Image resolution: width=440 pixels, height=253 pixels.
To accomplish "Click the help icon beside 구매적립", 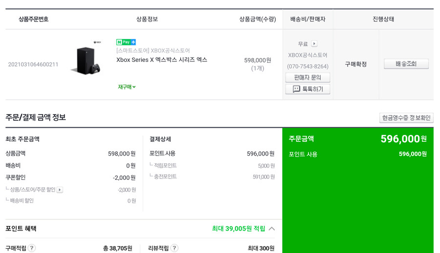I will 32,248.
